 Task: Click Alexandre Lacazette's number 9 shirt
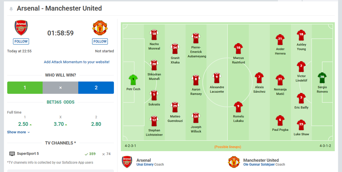[x=216, y=78]
